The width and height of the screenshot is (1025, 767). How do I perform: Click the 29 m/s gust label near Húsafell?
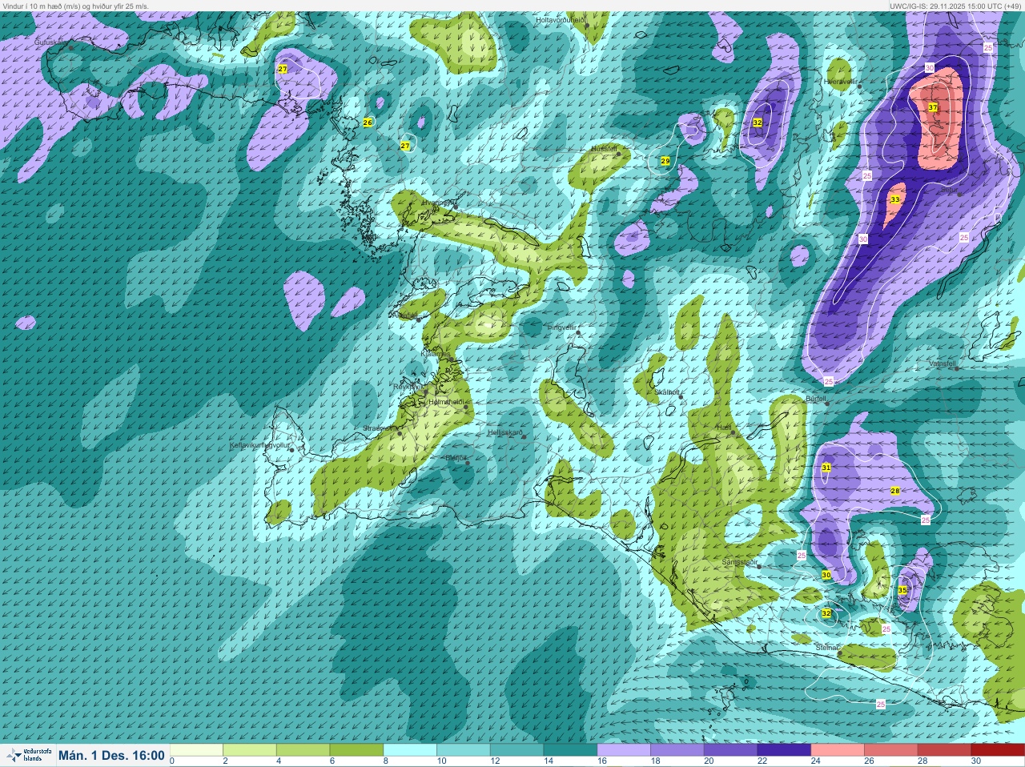(665, 161)
